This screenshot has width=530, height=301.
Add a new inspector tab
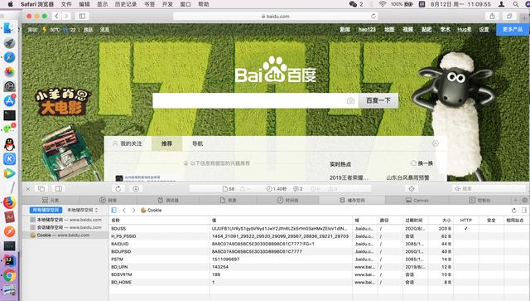click(516, 200)
